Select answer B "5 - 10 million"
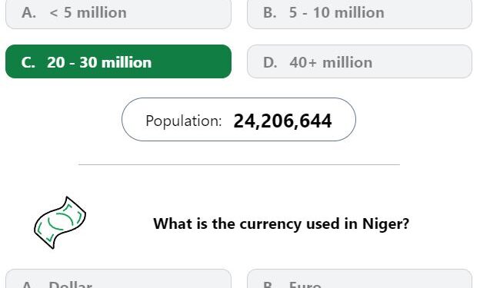The height and width of the screenshot is (288, 480). tap(360, 15)
